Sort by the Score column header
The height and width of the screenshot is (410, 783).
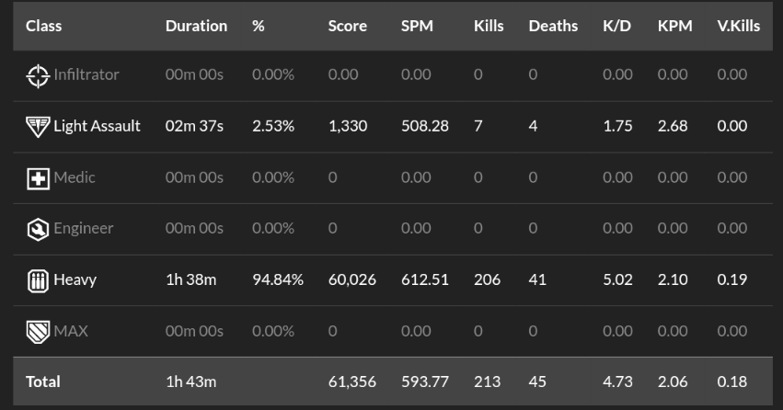point(347,26)
